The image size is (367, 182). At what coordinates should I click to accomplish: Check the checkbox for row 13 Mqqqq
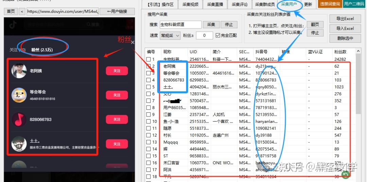[148, 142]
